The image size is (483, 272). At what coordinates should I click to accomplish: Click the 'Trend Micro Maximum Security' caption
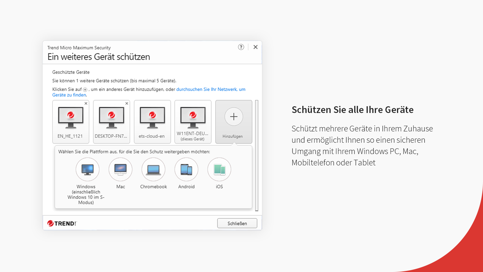click(79, 47)
